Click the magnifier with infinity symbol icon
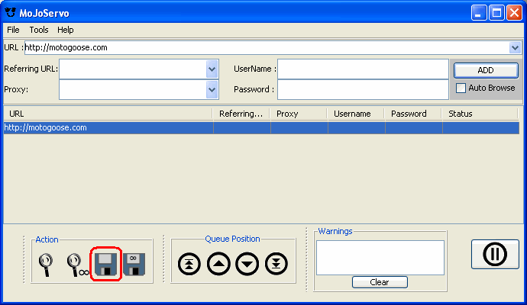Image resolution: width=527 pixels, height=305 pixels. pyautogui.click(x=76, y=264)
